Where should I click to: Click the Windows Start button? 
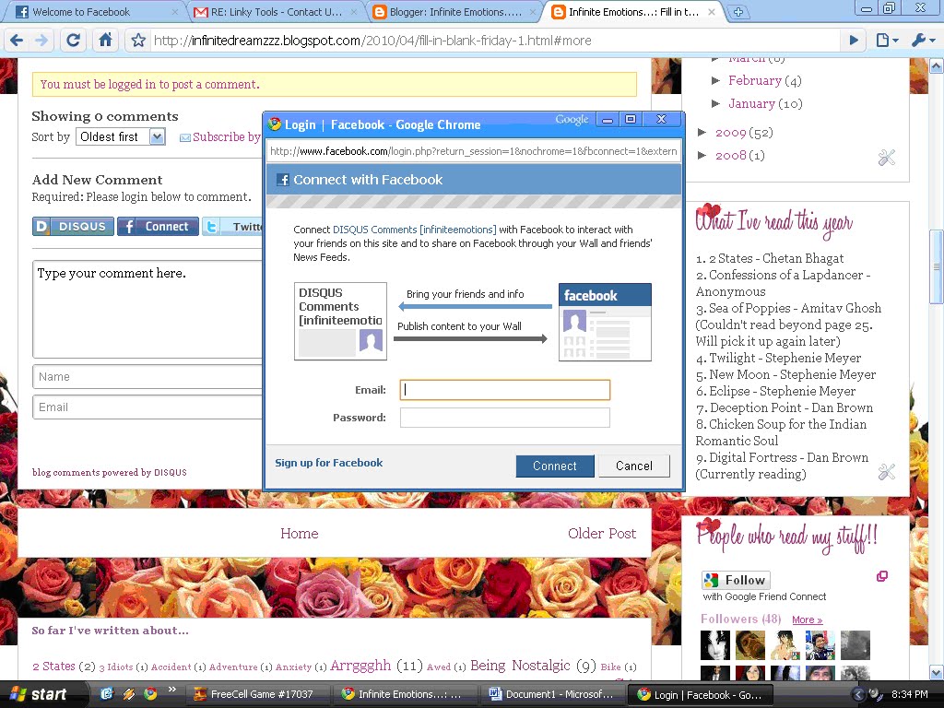click(x=37, y=694)
